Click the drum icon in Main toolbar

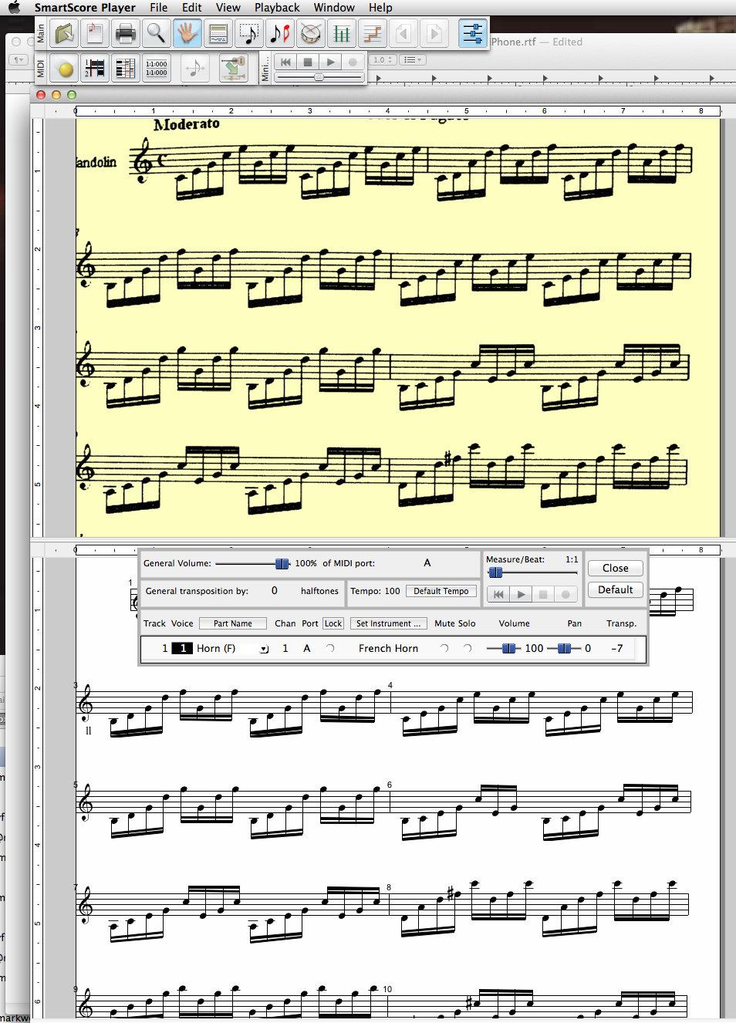tap(311, 33)
